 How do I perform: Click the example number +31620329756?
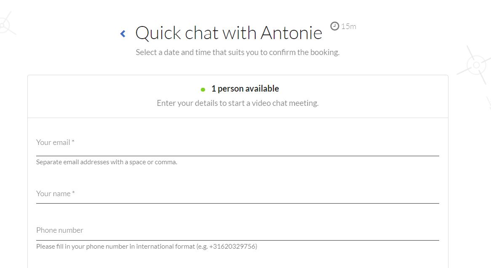[x=232, y=247]
